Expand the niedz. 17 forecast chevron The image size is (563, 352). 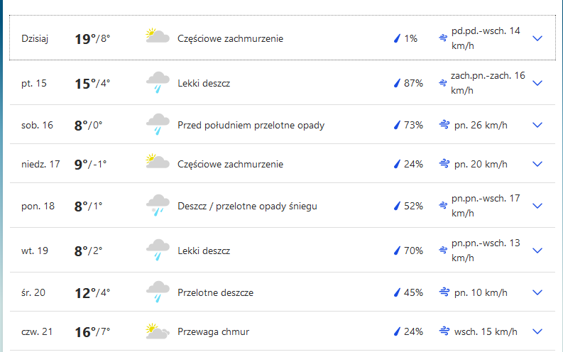(537, 164)
